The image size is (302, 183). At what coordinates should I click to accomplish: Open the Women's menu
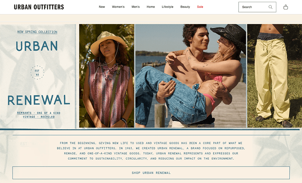(x=118, y=7)
